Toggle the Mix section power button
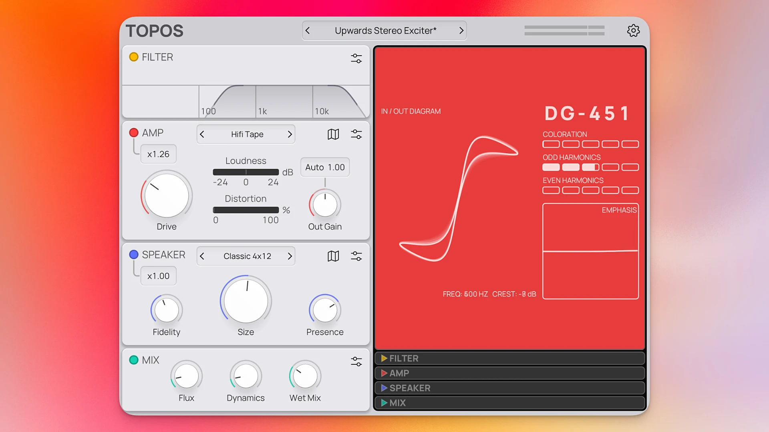 [x=134, y=360]
